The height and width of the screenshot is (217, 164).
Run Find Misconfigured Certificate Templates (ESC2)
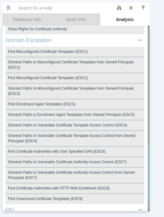click(75, 78)
